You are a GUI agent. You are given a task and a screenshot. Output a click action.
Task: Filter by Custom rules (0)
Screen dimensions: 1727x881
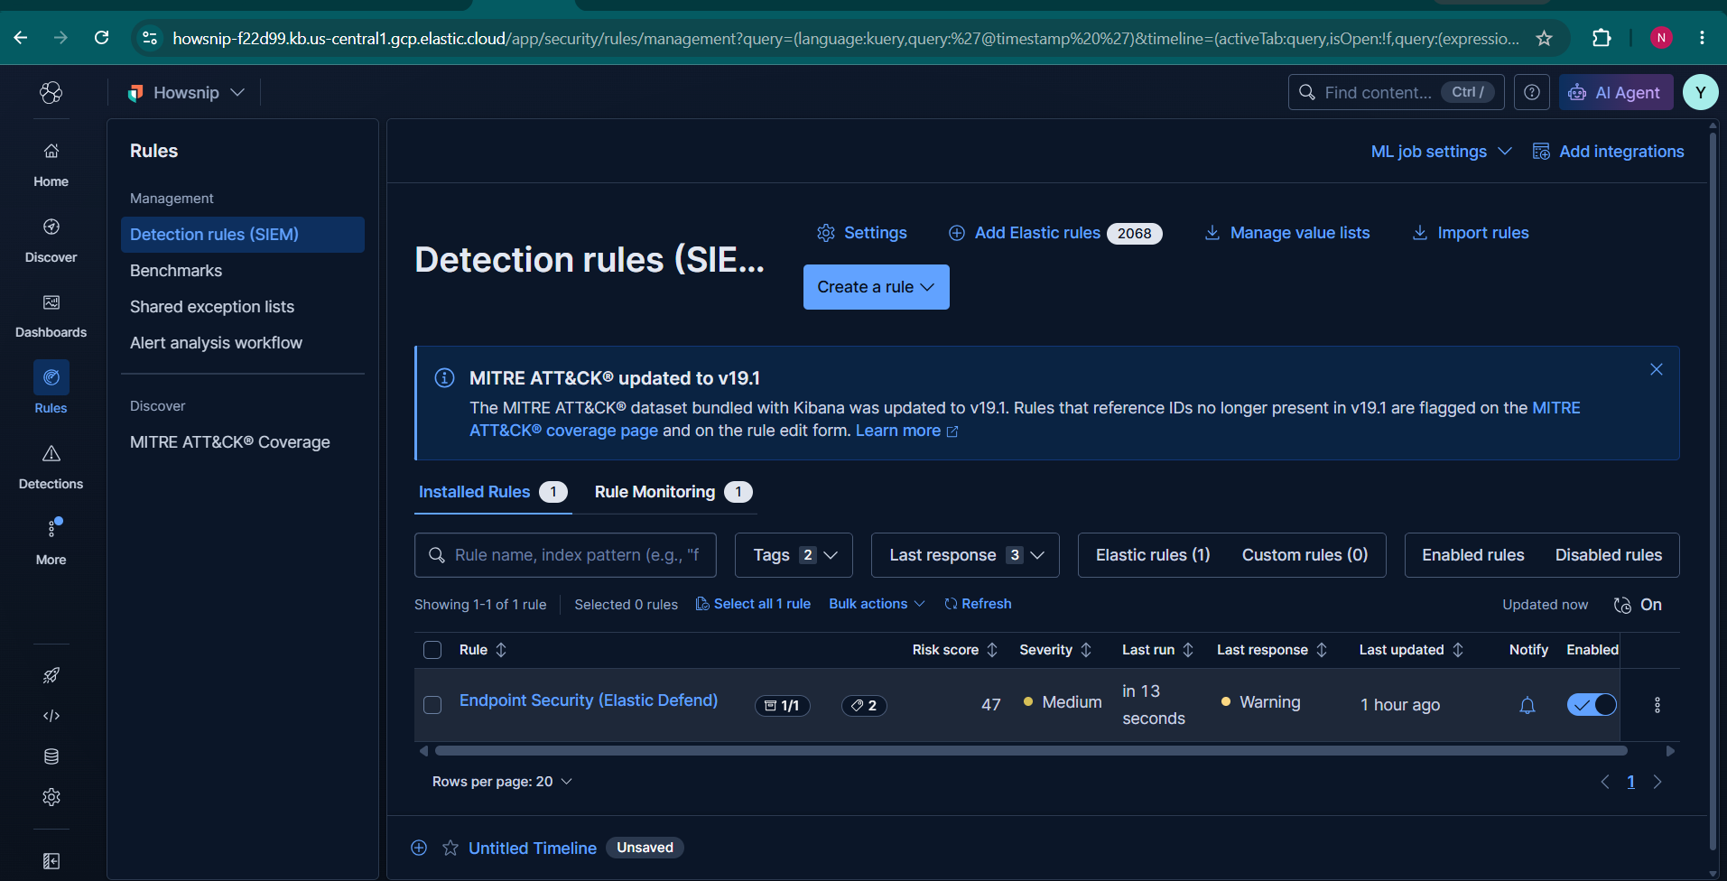[x=1305, y=555]
